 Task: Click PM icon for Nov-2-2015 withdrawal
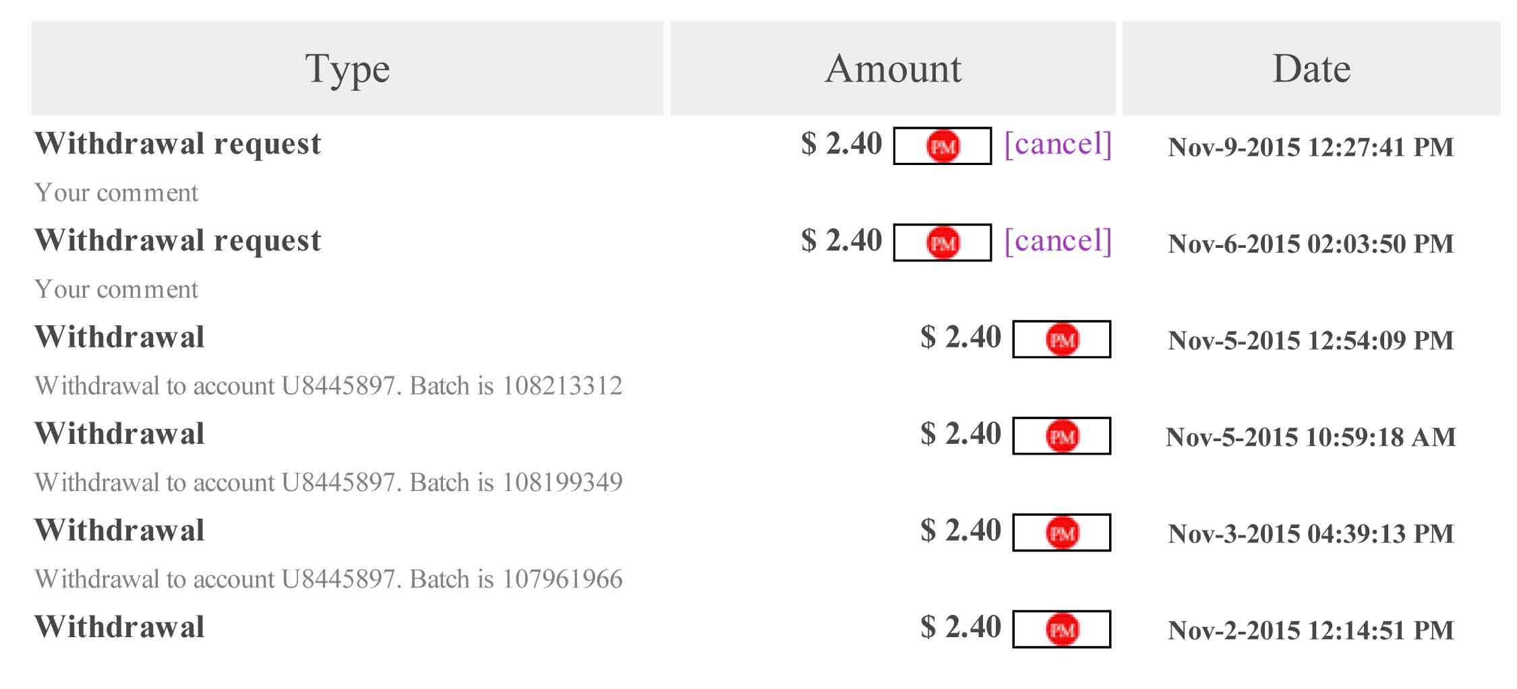[1061, 630]
